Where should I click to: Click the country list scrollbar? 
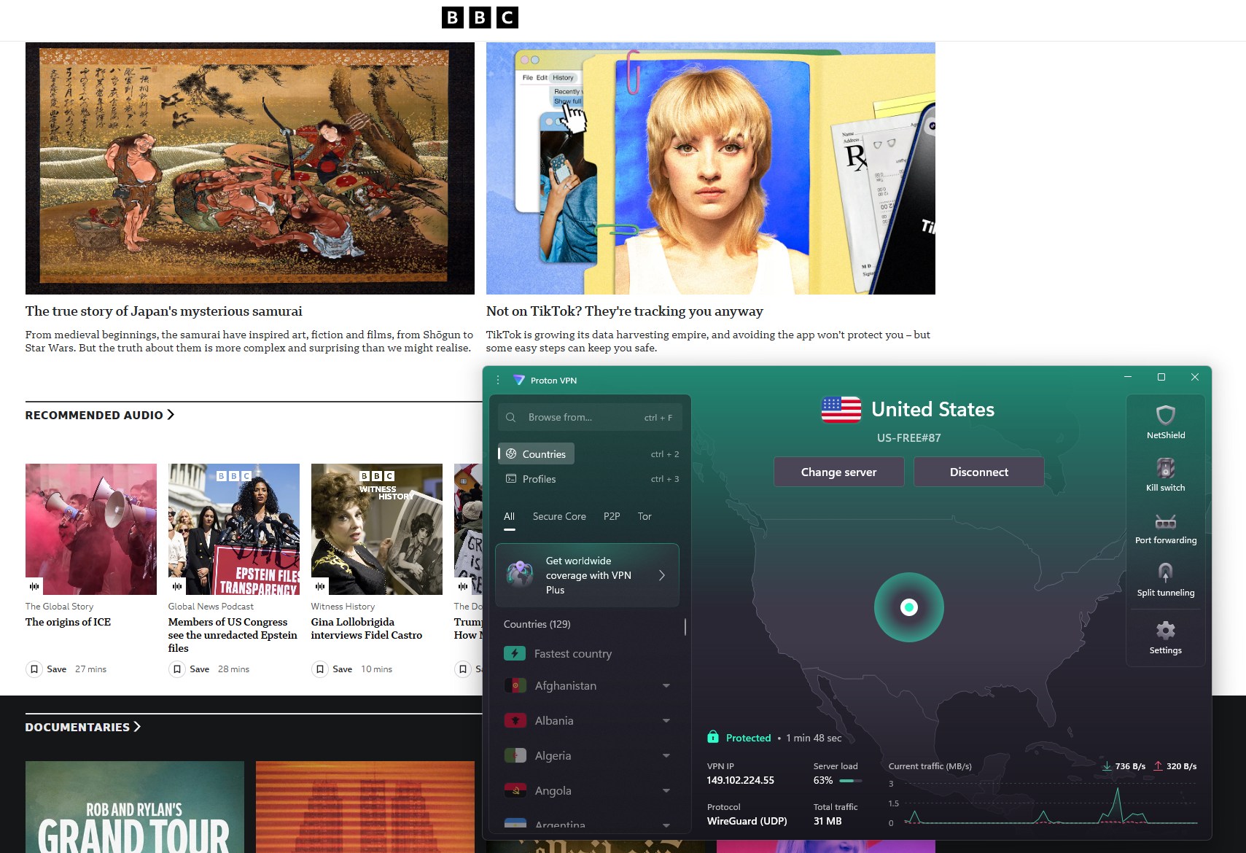[685, 627]
